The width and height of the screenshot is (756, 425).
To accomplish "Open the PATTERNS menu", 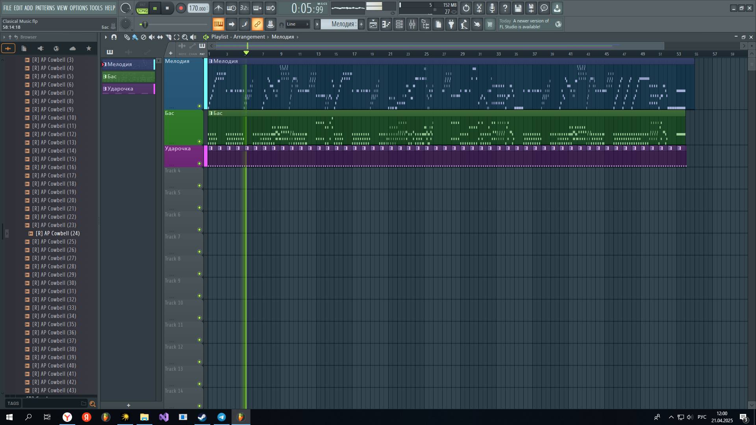I will tap(45, 8).
